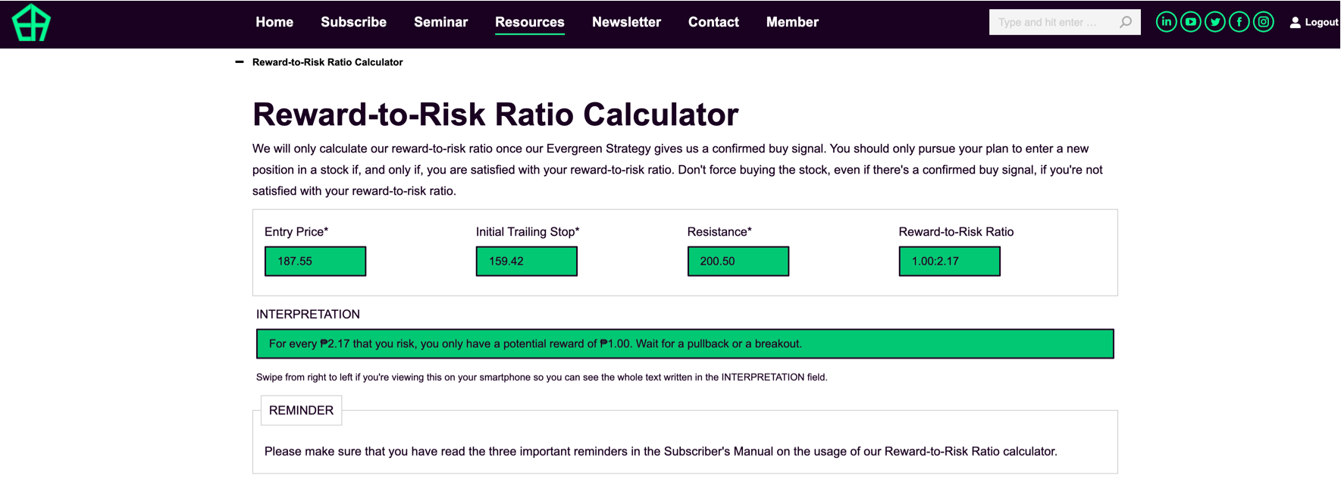Click the user profile icon beside Logout
The height and width of the screenshot is (486, 1341).
click(1295, 23)
